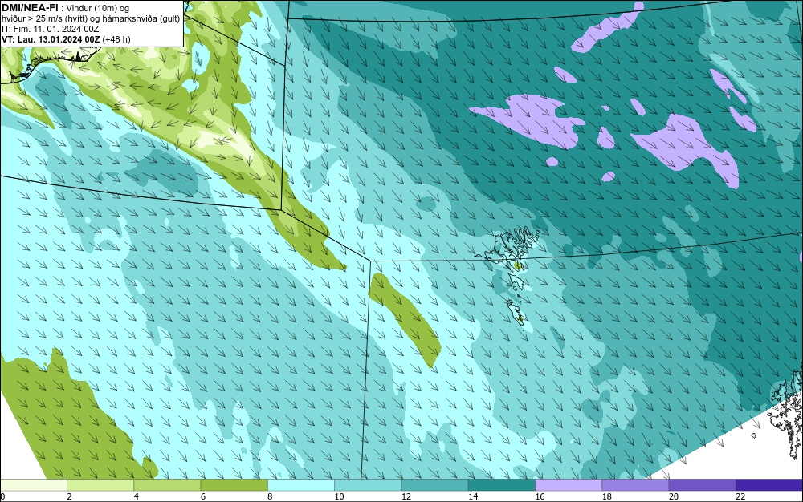Screen dimensions: 803x502
Task: Click the 18–20 m/s purple legend swatch
Action: click(x=635, y=484)
